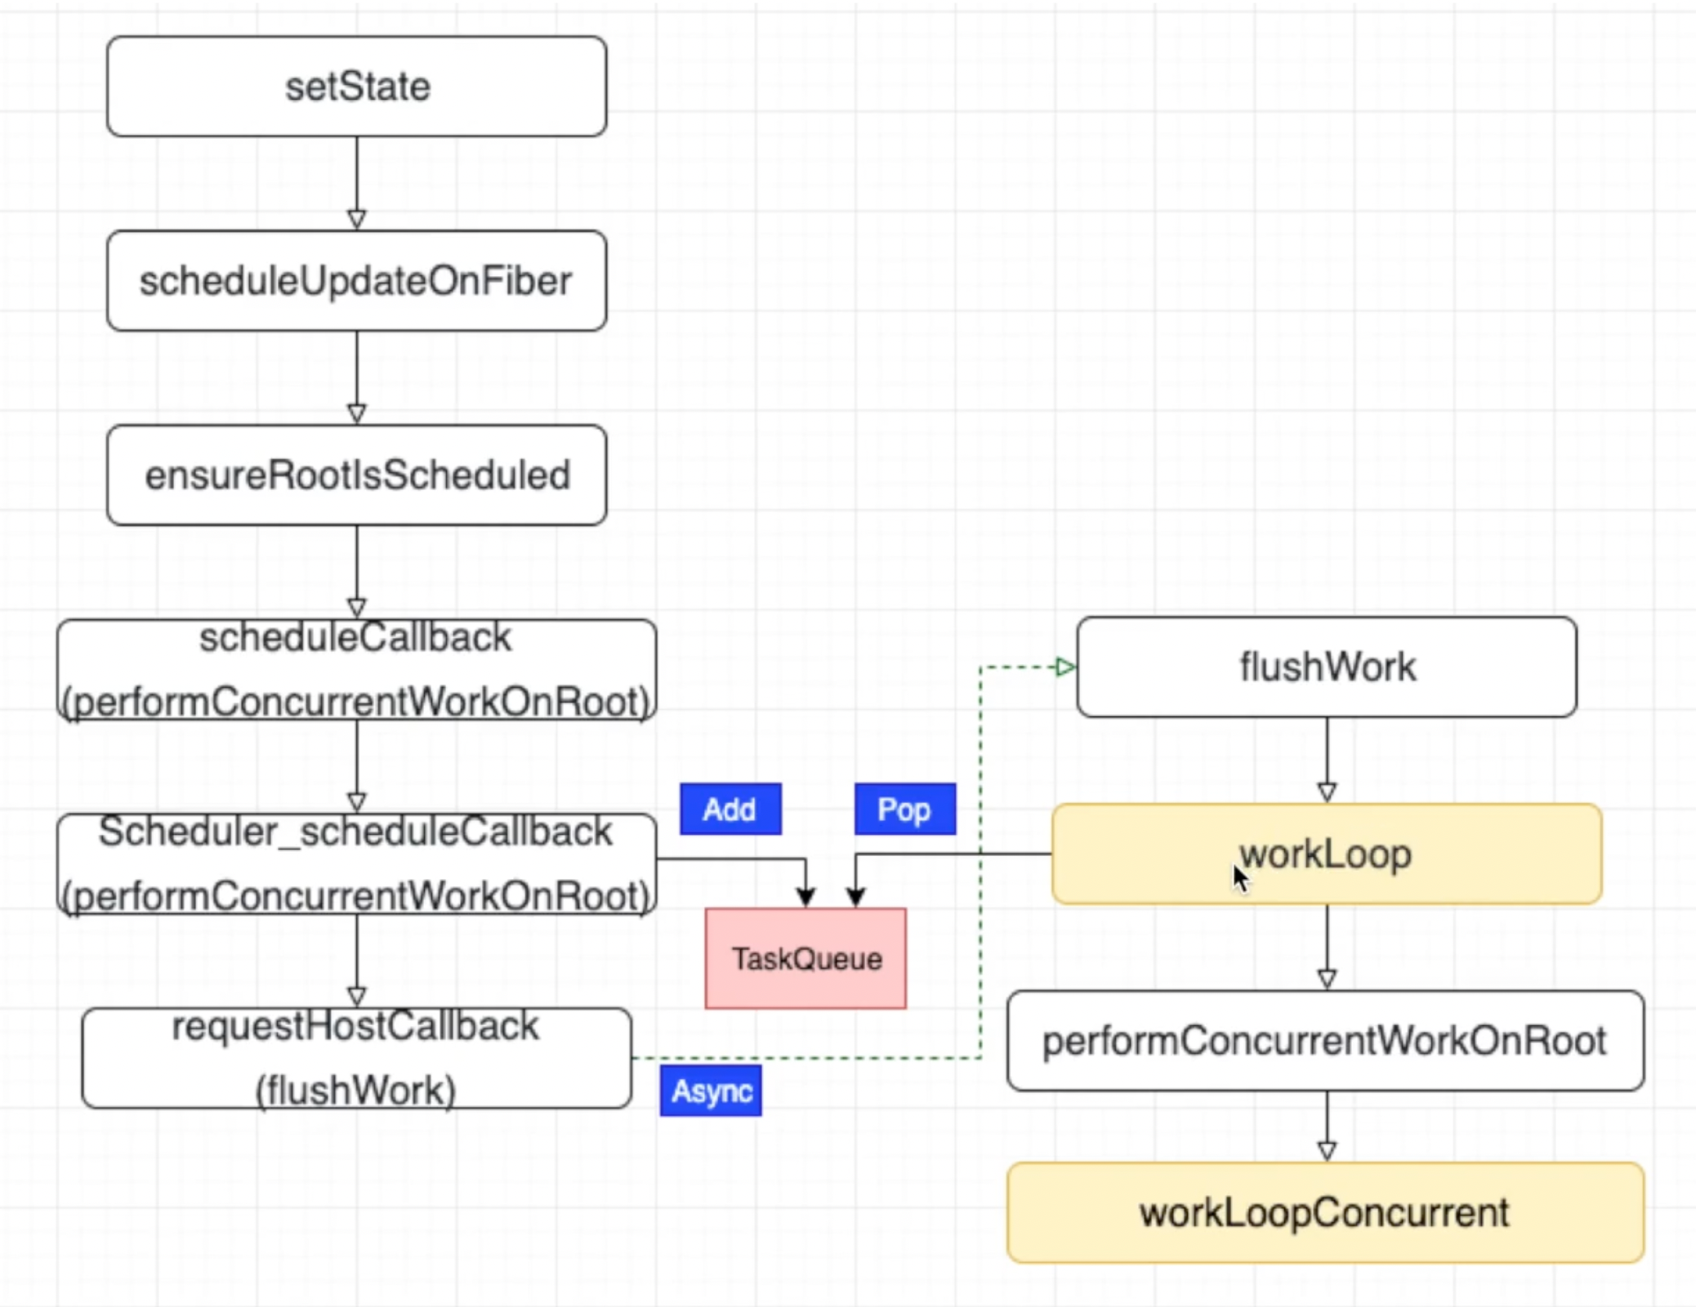Select the pink TaskQueue box

[806, 958]
